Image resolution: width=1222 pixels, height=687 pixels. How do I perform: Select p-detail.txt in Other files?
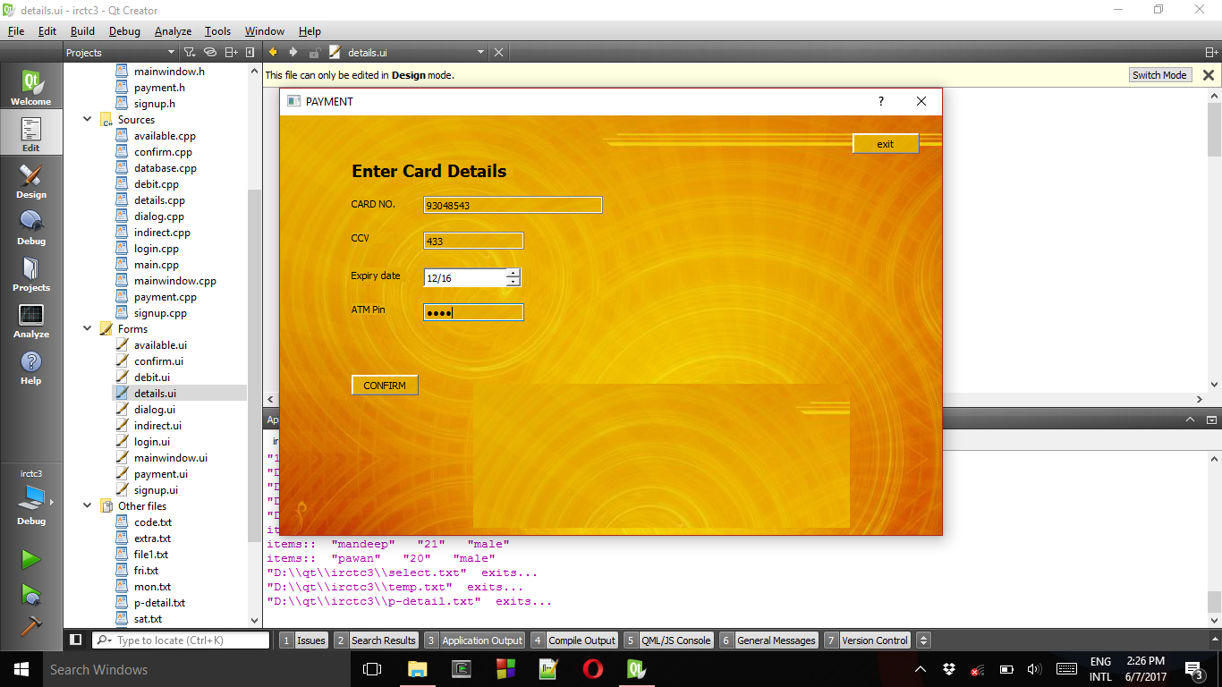[159, 602]
